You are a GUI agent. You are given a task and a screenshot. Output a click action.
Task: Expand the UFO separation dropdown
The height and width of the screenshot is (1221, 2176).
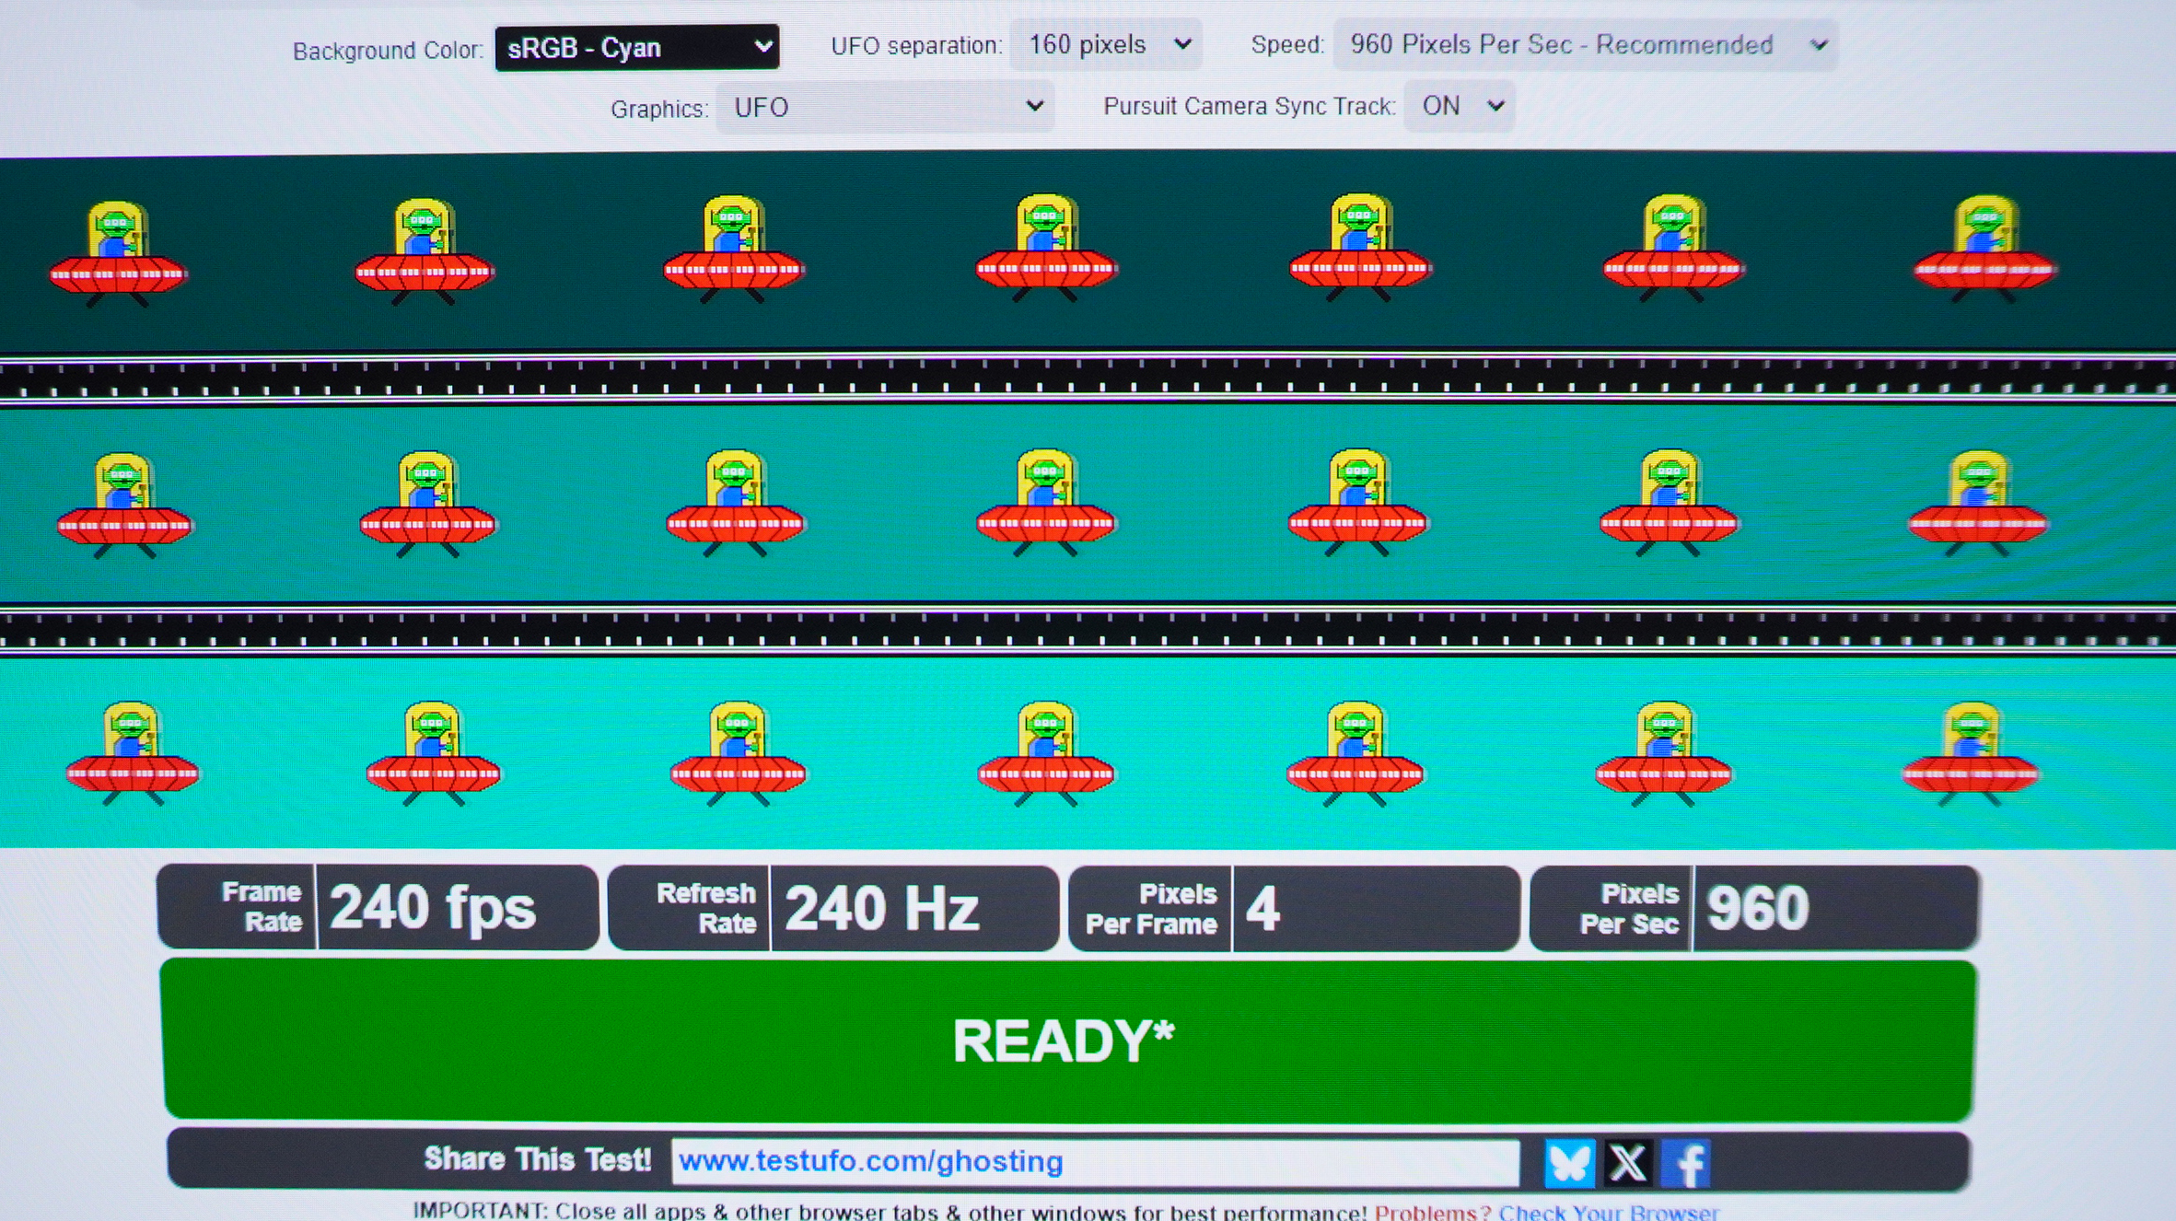tap(1106, 45)
